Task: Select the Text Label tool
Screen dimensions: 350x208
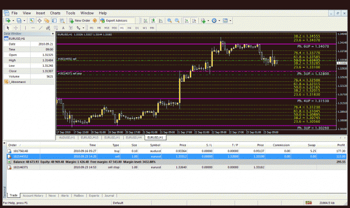Action: pyautogui.click(x=71, y=28)
